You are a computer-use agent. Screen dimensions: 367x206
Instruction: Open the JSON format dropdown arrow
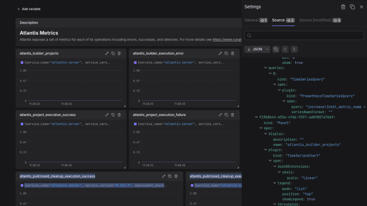click(x=267, y=49)
